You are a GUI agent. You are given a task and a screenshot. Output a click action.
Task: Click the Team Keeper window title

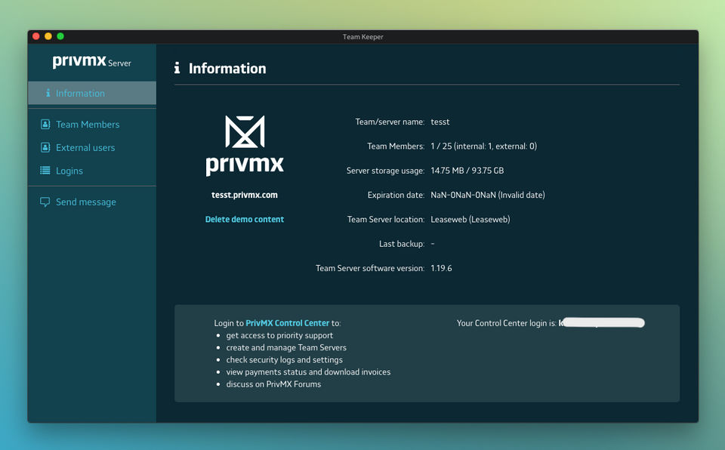click(x=363, y=36)
